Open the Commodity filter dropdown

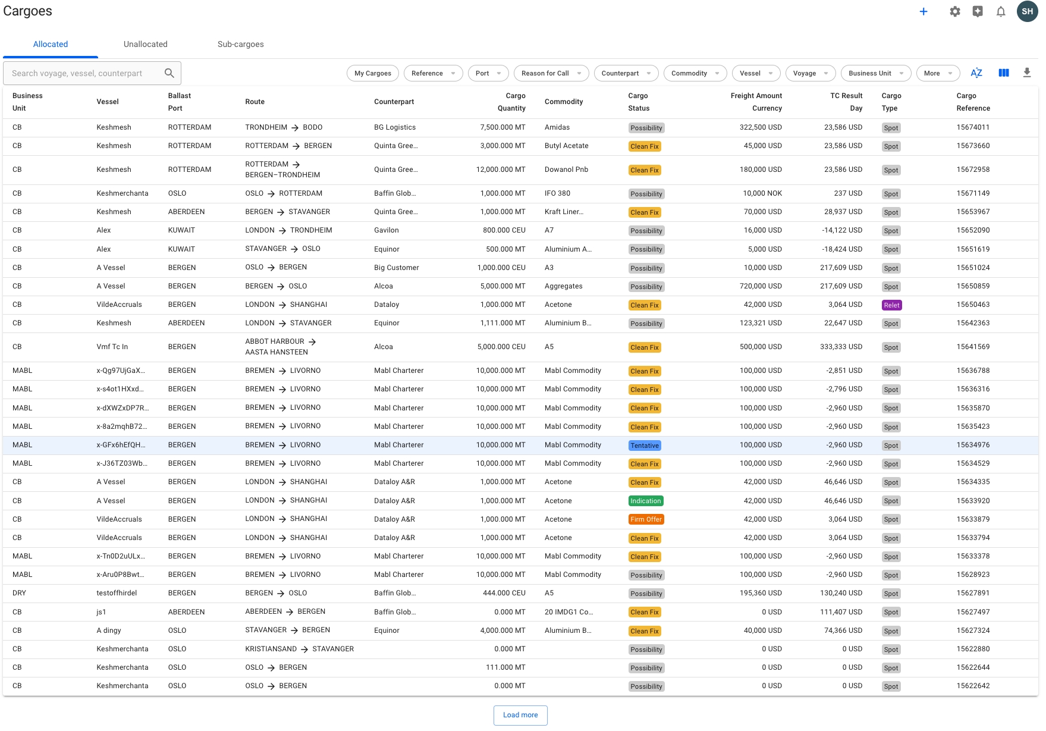[x=695, y=73]
